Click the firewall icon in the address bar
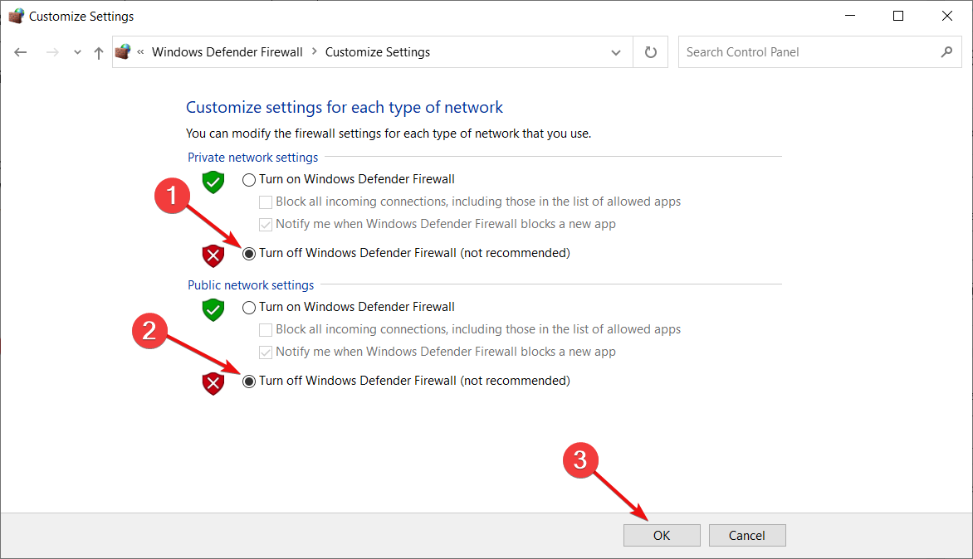 [x=123, y=51]
